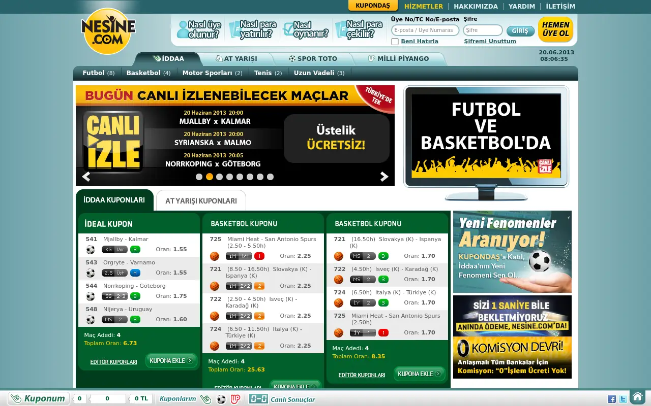651x406 pixels.
Task: Go to previous banner slide arrow
Action: pyautogui.click(x=86, y=177)
